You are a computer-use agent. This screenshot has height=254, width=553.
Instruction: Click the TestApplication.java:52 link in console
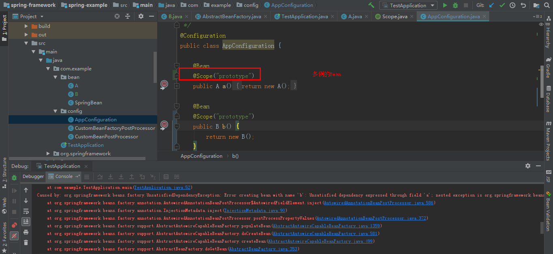coord(162,188)
